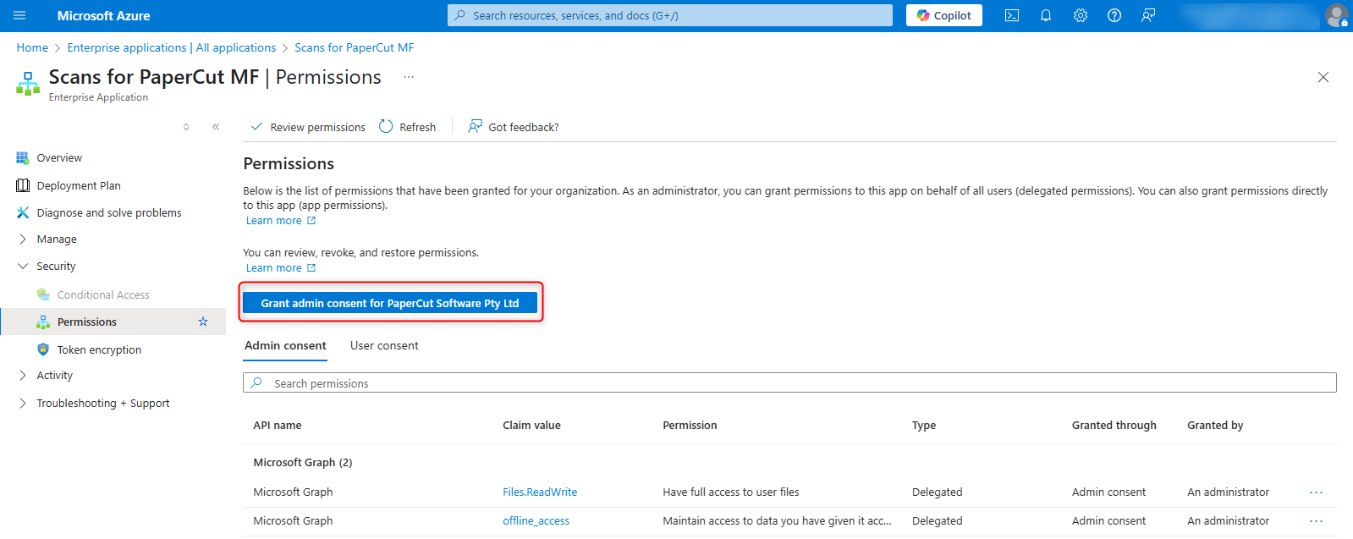Image resolution: width=1353 pixels, height=539 pixels.
Task: Click the Granted by column header
Action: 1215,426
